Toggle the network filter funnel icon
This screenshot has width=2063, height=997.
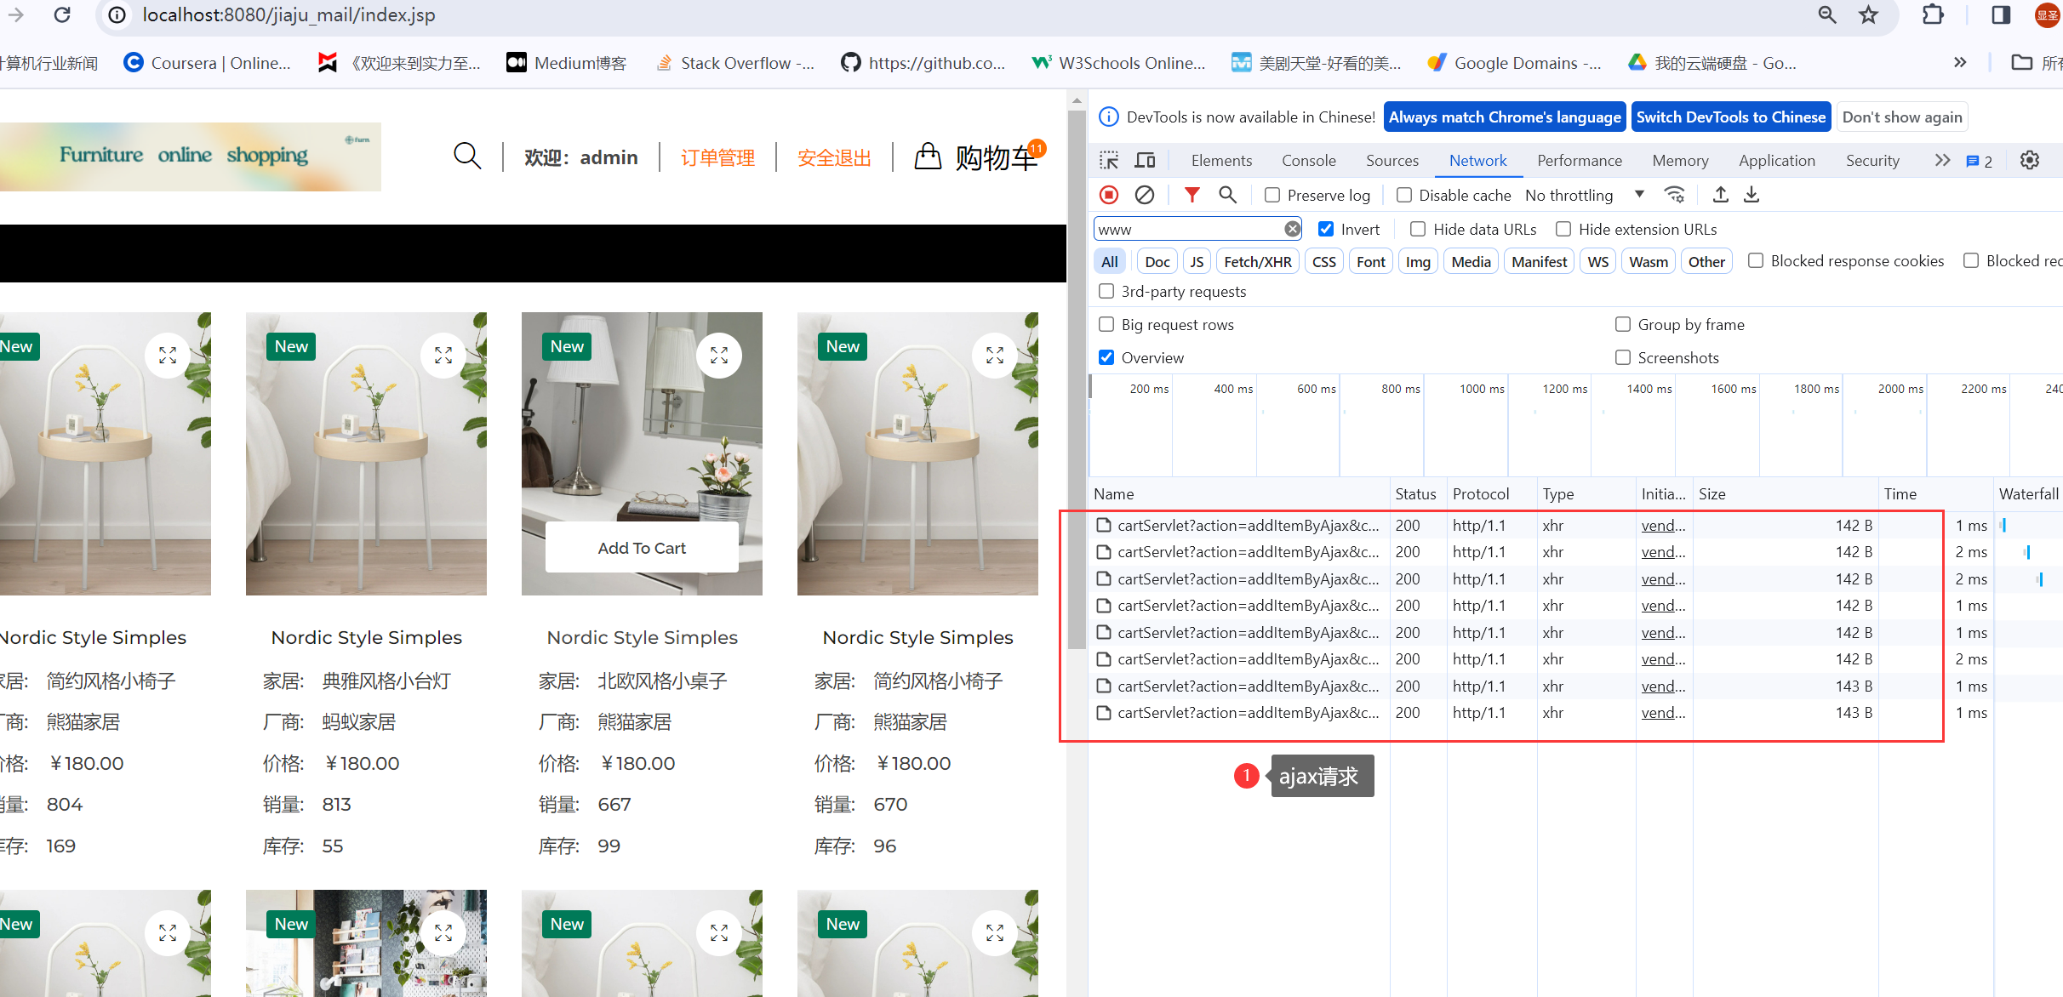point(1192,195)
